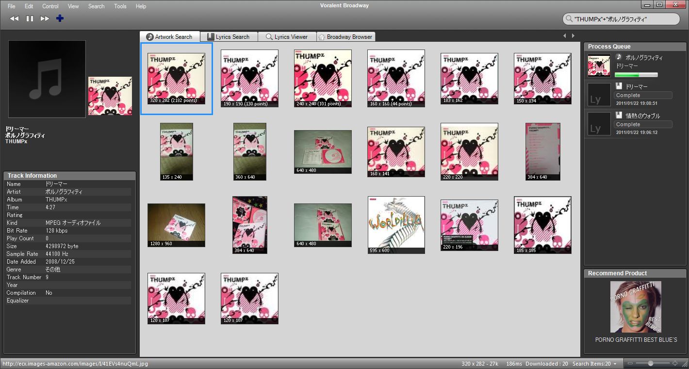Select the 160 x 160 (44 points) artwork

point(396,78)
